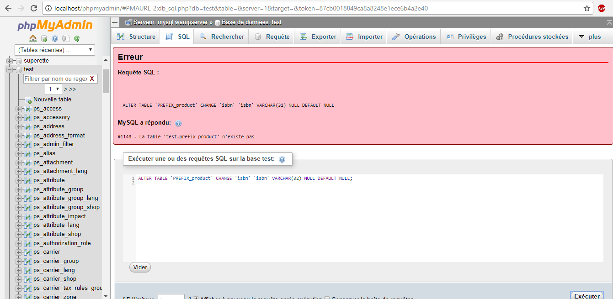Click the browser address bar
This screenshot has height=299, width=613.
[315, 8]
